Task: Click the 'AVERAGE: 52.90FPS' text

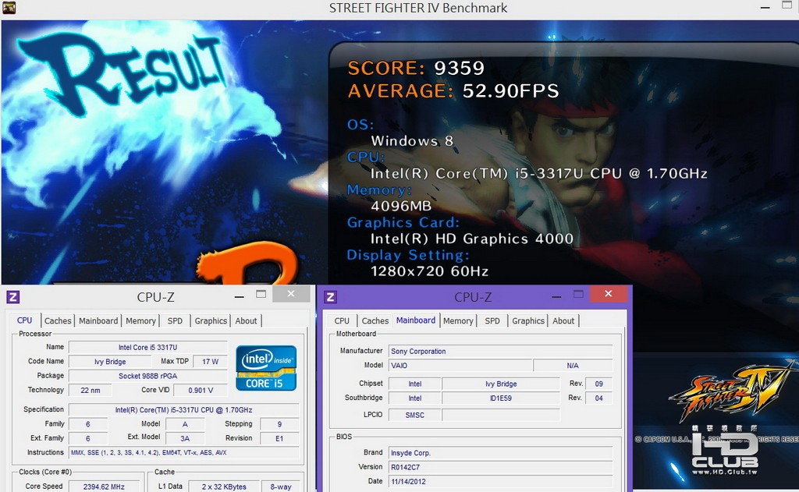Action: (453, 91)
